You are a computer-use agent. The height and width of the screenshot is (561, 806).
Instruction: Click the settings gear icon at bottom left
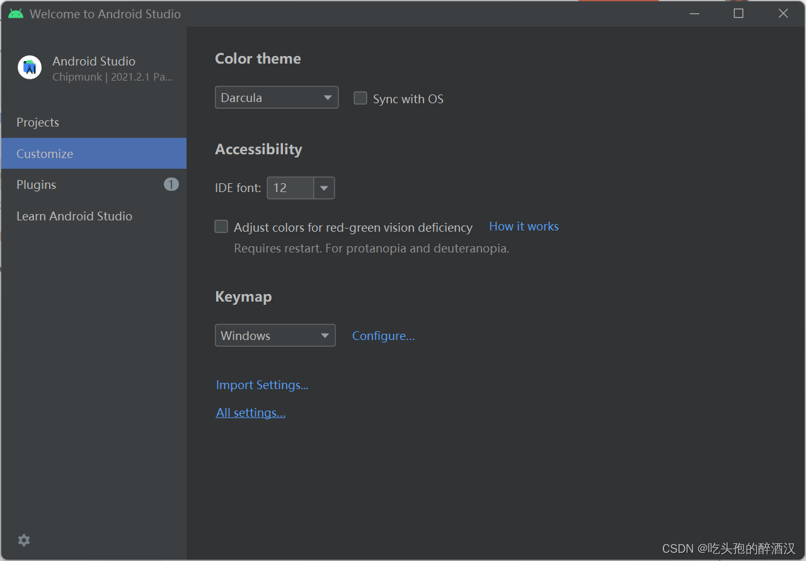(24, 540)
